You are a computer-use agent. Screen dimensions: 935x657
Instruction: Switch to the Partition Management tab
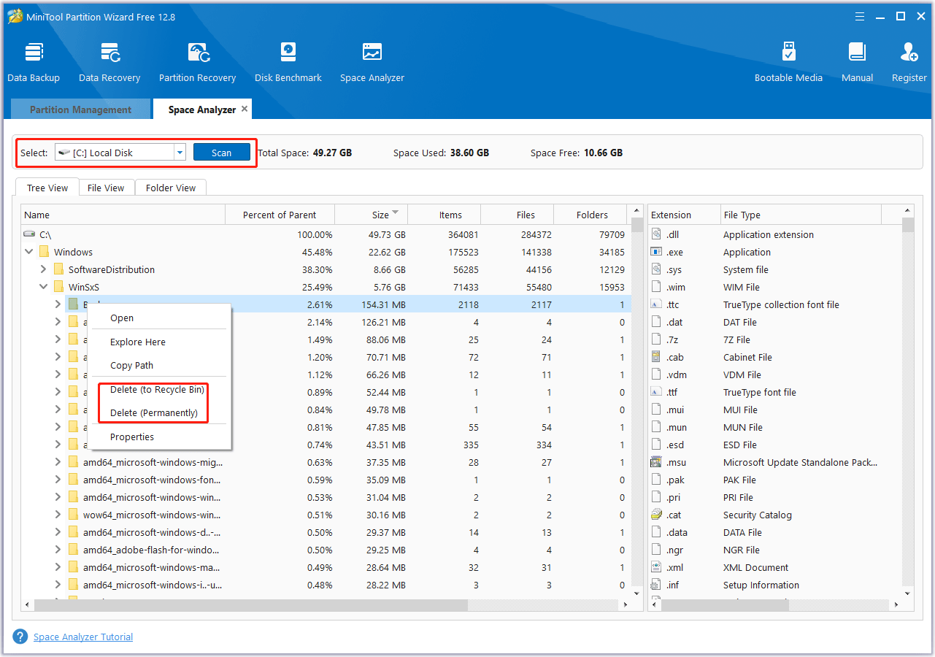80,109
